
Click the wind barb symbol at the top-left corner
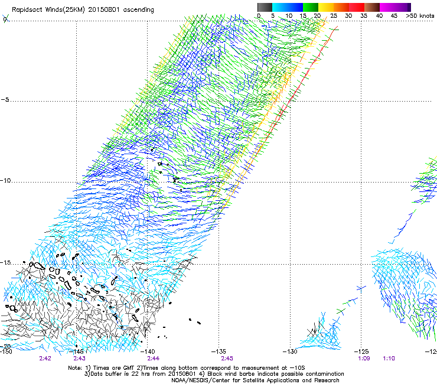tap(6, 19)
